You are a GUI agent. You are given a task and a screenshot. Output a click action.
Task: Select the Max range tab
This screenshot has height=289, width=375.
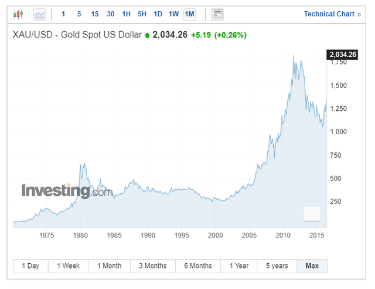click(x=312, y=266)
